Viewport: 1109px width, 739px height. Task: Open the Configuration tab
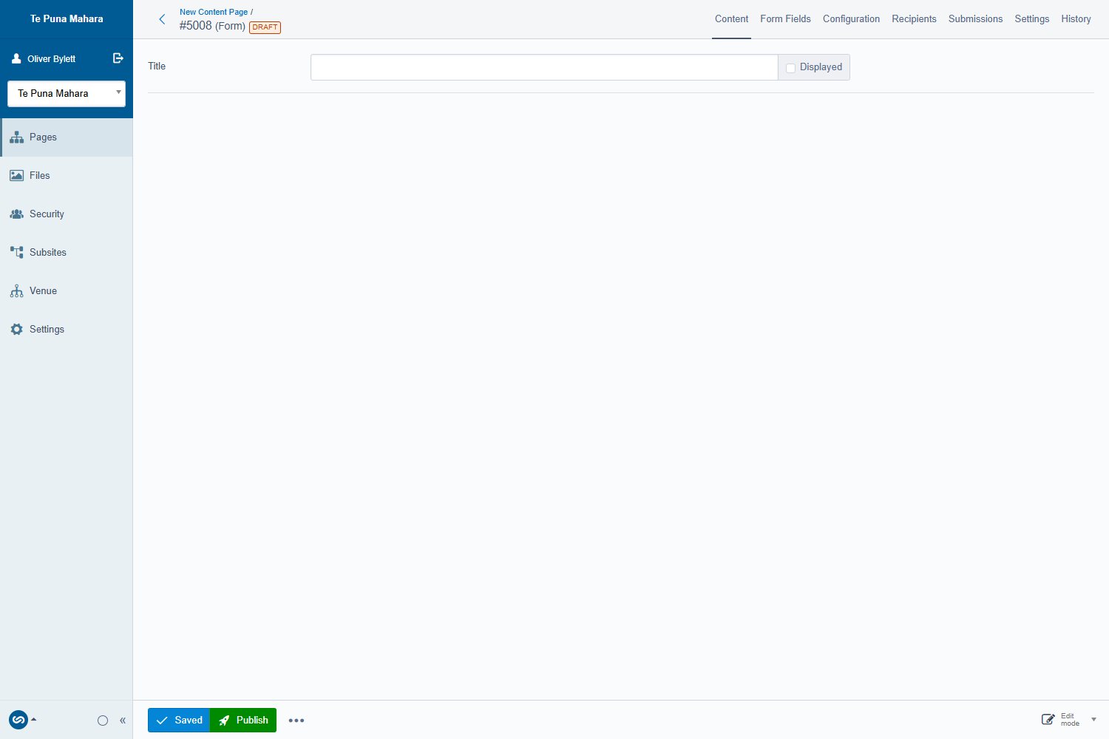[851, 19]
